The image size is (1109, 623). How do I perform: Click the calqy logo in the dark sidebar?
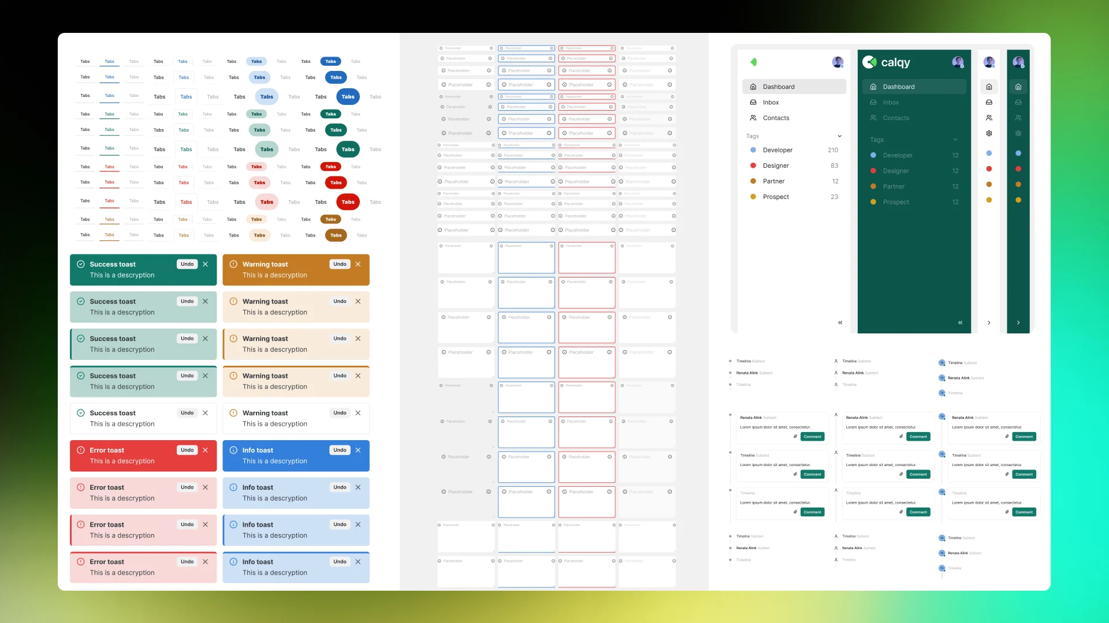point(887,62)
